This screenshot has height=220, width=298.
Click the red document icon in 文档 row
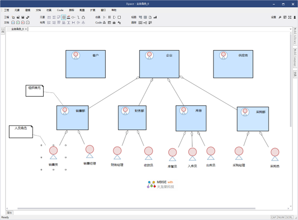(x=23, y=22)
